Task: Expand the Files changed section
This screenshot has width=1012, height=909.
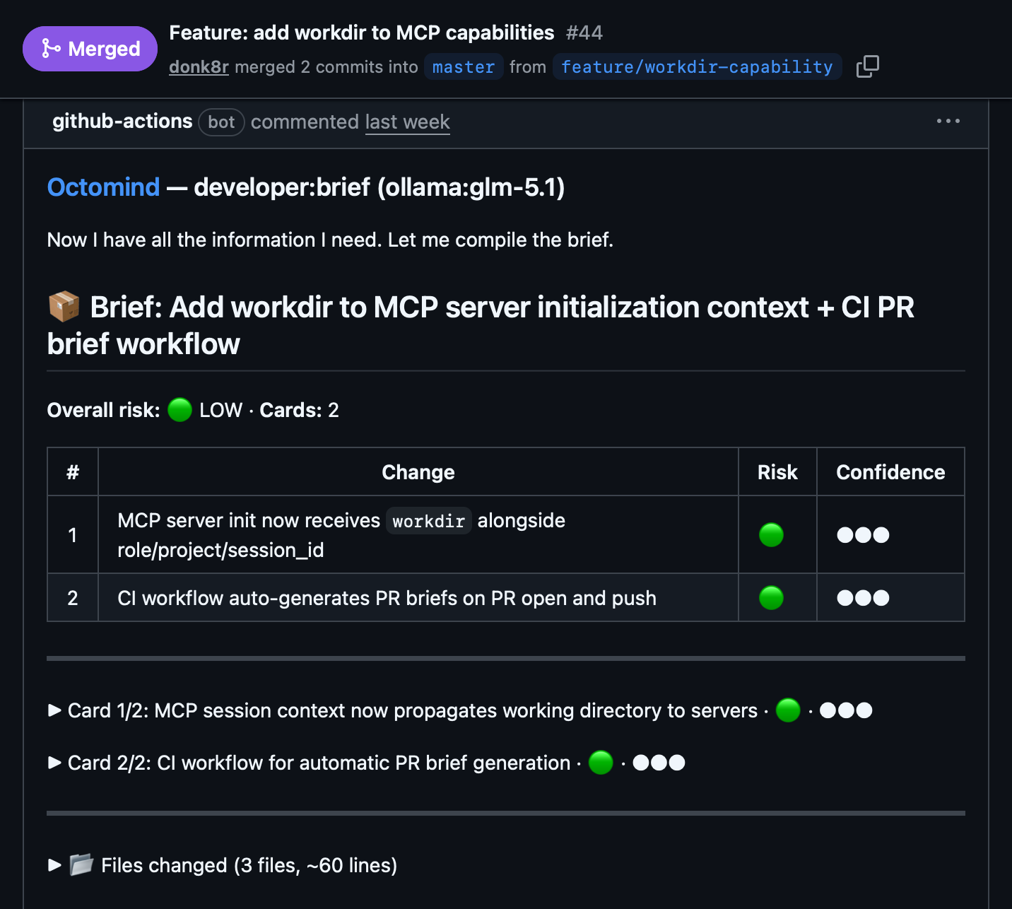Action: click(x=222, y=865)
